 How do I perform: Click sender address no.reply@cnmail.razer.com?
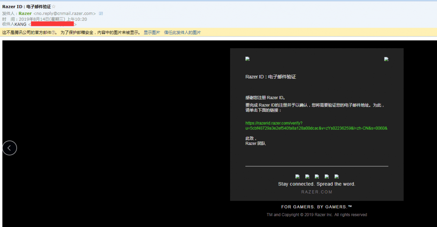(65, 14)
